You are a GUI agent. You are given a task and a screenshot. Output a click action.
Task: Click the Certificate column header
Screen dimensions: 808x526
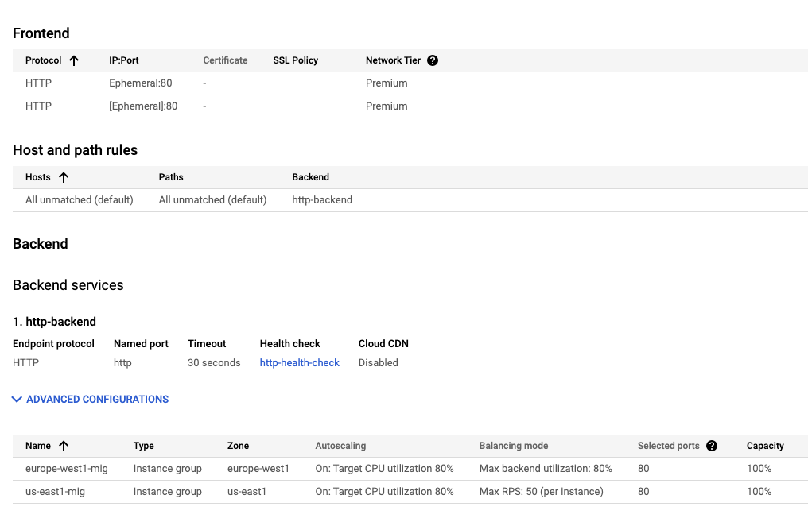(x=225, y=60)
